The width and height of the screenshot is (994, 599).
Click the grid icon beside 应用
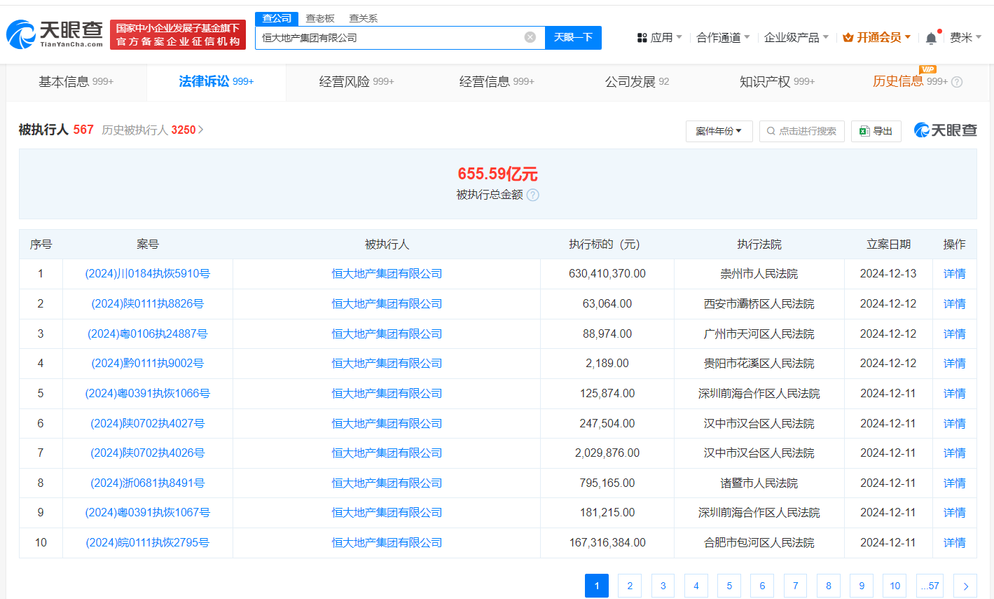point(642,37)
